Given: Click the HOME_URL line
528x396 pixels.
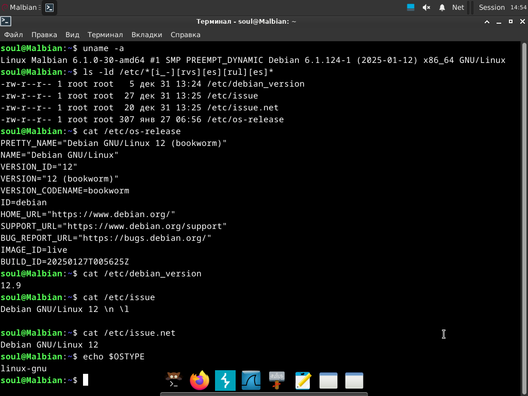Looking at the screenshot, I should pos(88,214).
